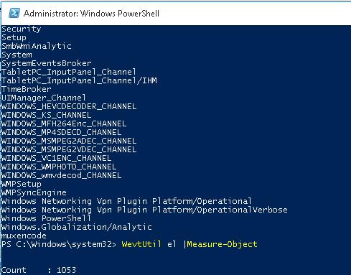This screenshot has width=351, height=275.
Task: Click the Platform/OperationalVerbose line
Action: coord(144,210)
